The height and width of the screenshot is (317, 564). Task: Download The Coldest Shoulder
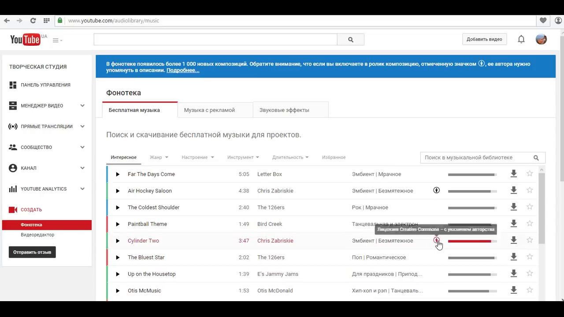pyautogui.click(x=513, y=207)
